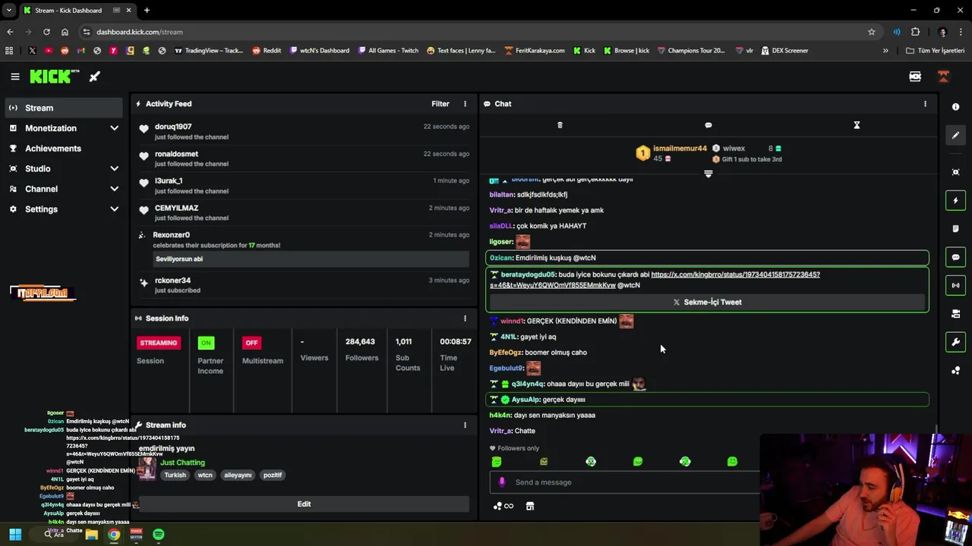This screenshot has height=546, width=972.
Task: Click the hourglass icon in chat header
Action: click(x=857, y=125)
